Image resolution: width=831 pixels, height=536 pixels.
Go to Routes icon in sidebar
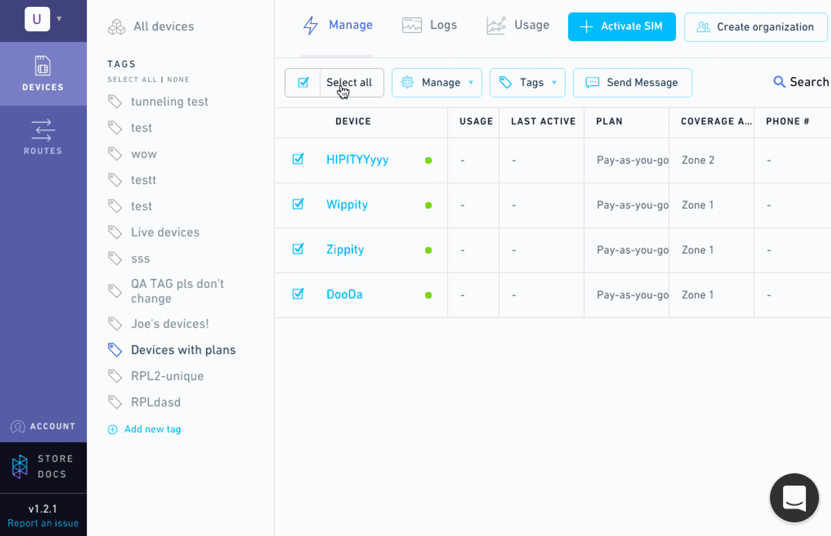pos(43,130)
